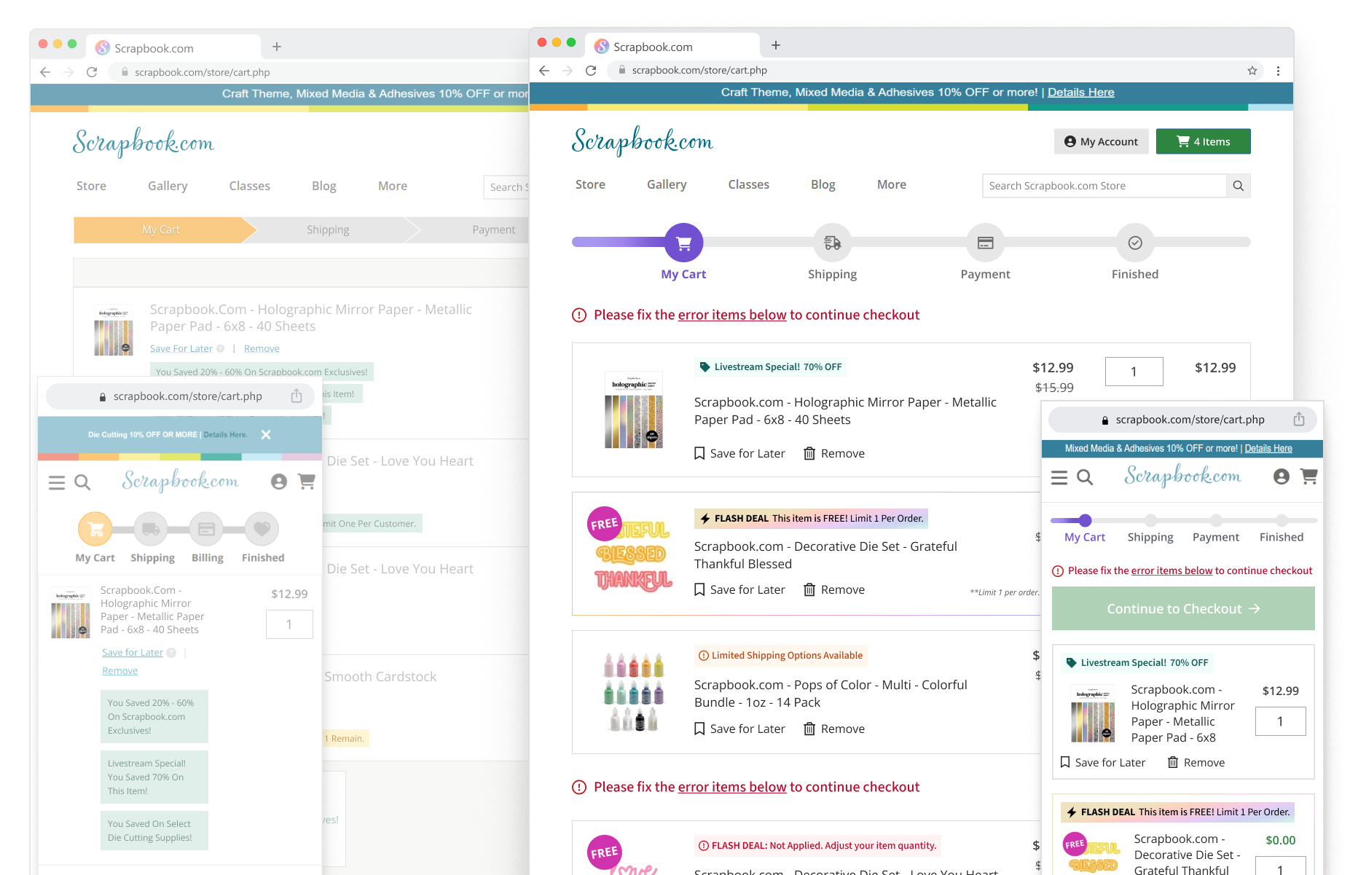Edit quantity field for Holographic Mirror Paper

click(x=1134, y=372)
